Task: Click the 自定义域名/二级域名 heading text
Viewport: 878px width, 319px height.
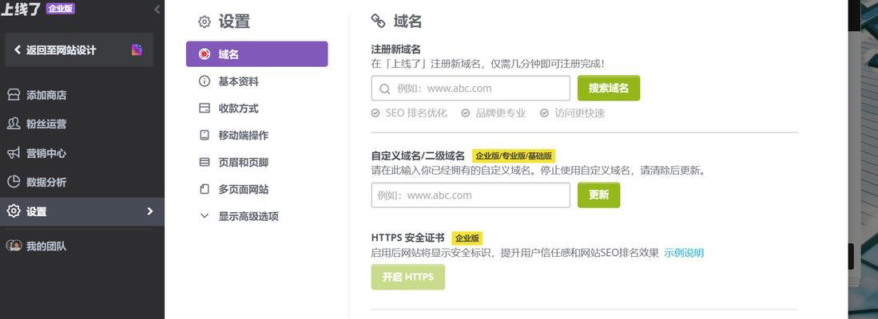Action: pos(418,156)
